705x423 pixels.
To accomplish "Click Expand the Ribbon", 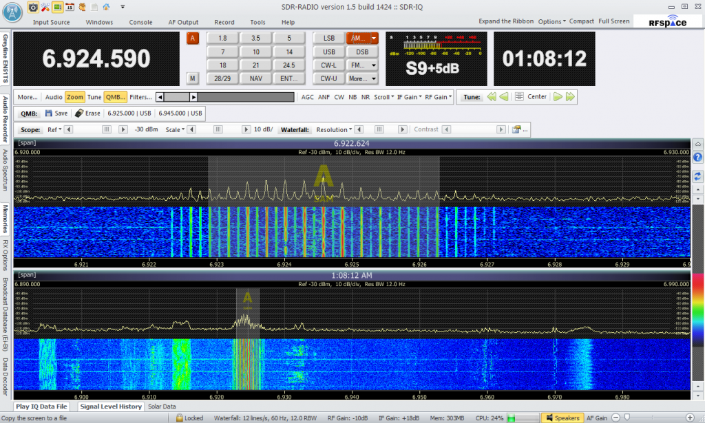I will (506, 21).
